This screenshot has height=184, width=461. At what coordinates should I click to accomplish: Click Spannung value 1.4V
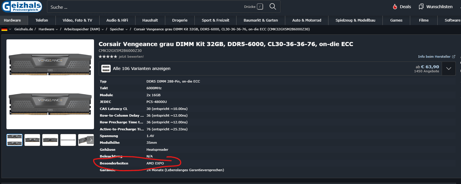(x=150, y=136)
